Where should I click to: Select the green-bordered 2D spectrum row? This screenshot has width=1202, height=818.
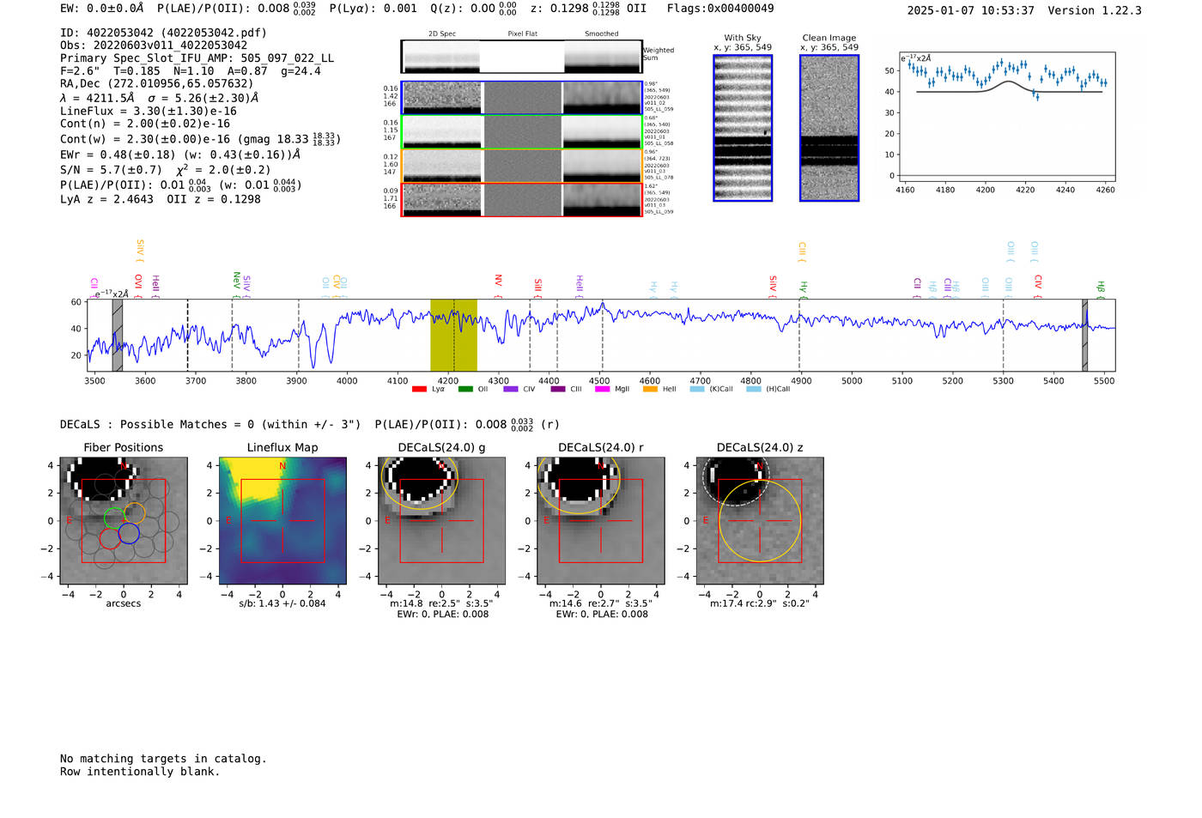click(522, 132)
